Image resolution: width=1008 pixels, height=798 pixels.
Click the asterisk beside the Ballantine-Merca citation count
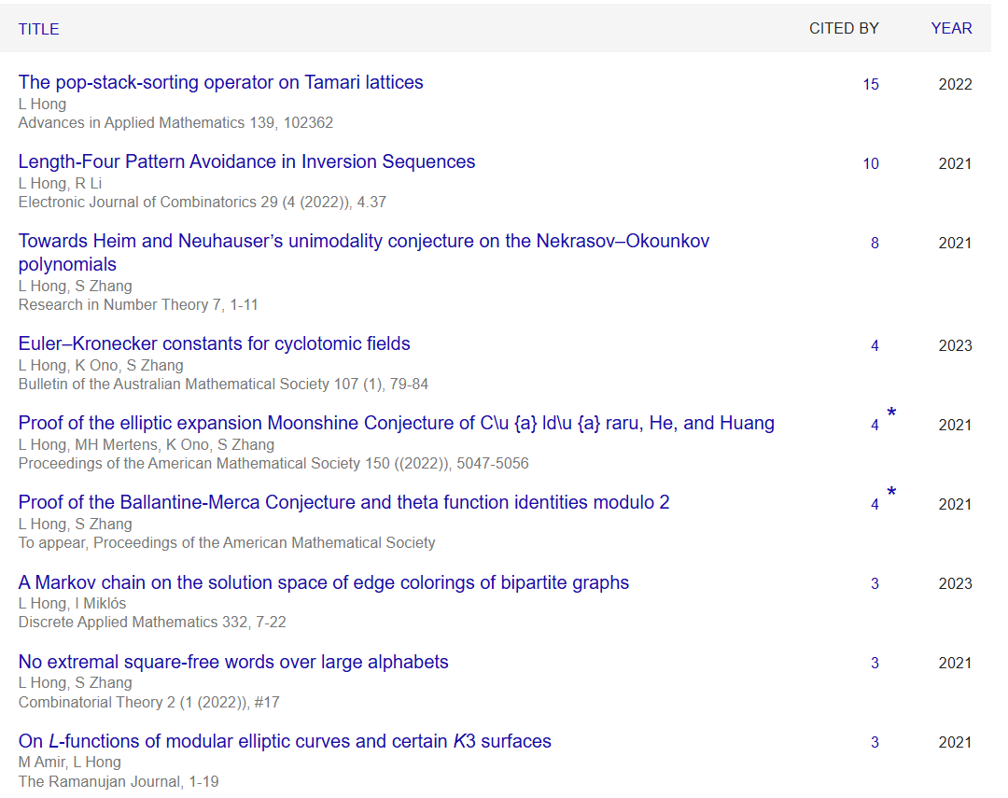891,493
